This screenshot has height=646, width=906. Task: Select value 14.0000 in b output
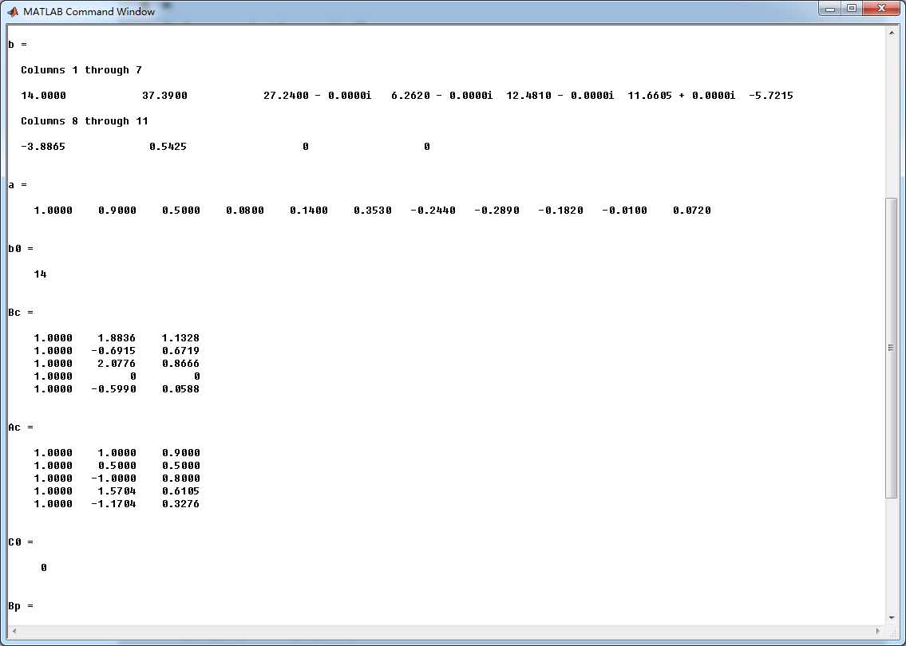43,95
